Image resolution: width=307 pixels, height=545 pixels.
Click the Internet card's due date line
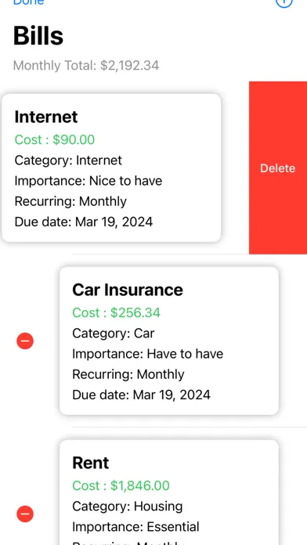[84, 222]
